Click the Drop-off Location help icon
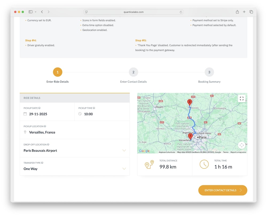Image resolution: width=267 pixels, height=216 pixels. coord(48,145)
